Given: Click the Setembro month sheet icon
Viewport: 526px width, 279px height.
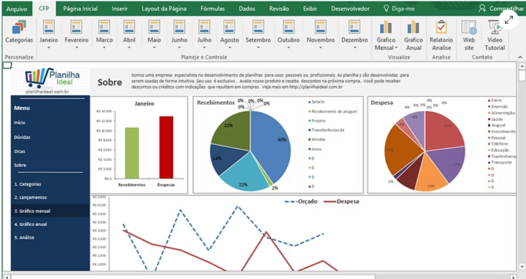Looking at the screenshot, I should pyautogui.click(x=259, y=27).
